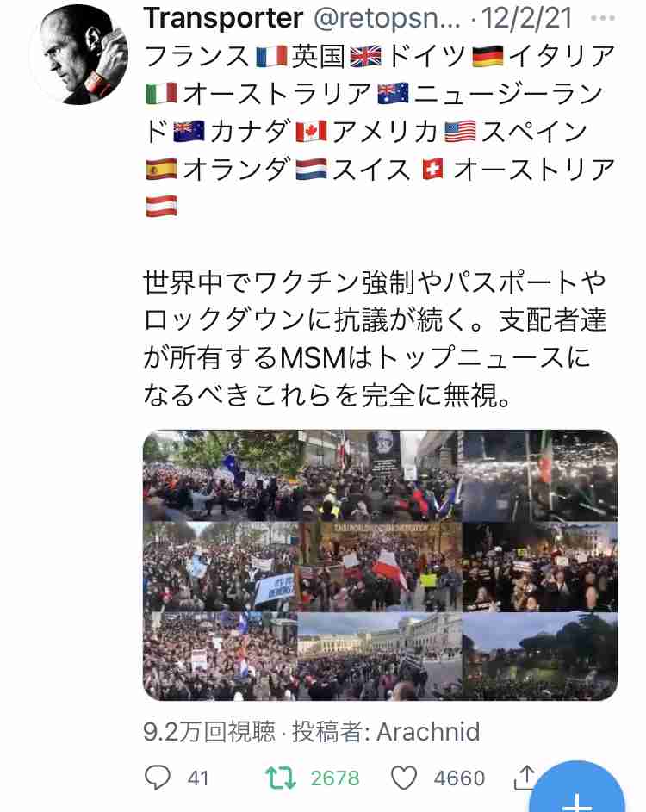646x812 pixels.
Task: Tap the Swiss flag emoji
Action: [432, 170]
